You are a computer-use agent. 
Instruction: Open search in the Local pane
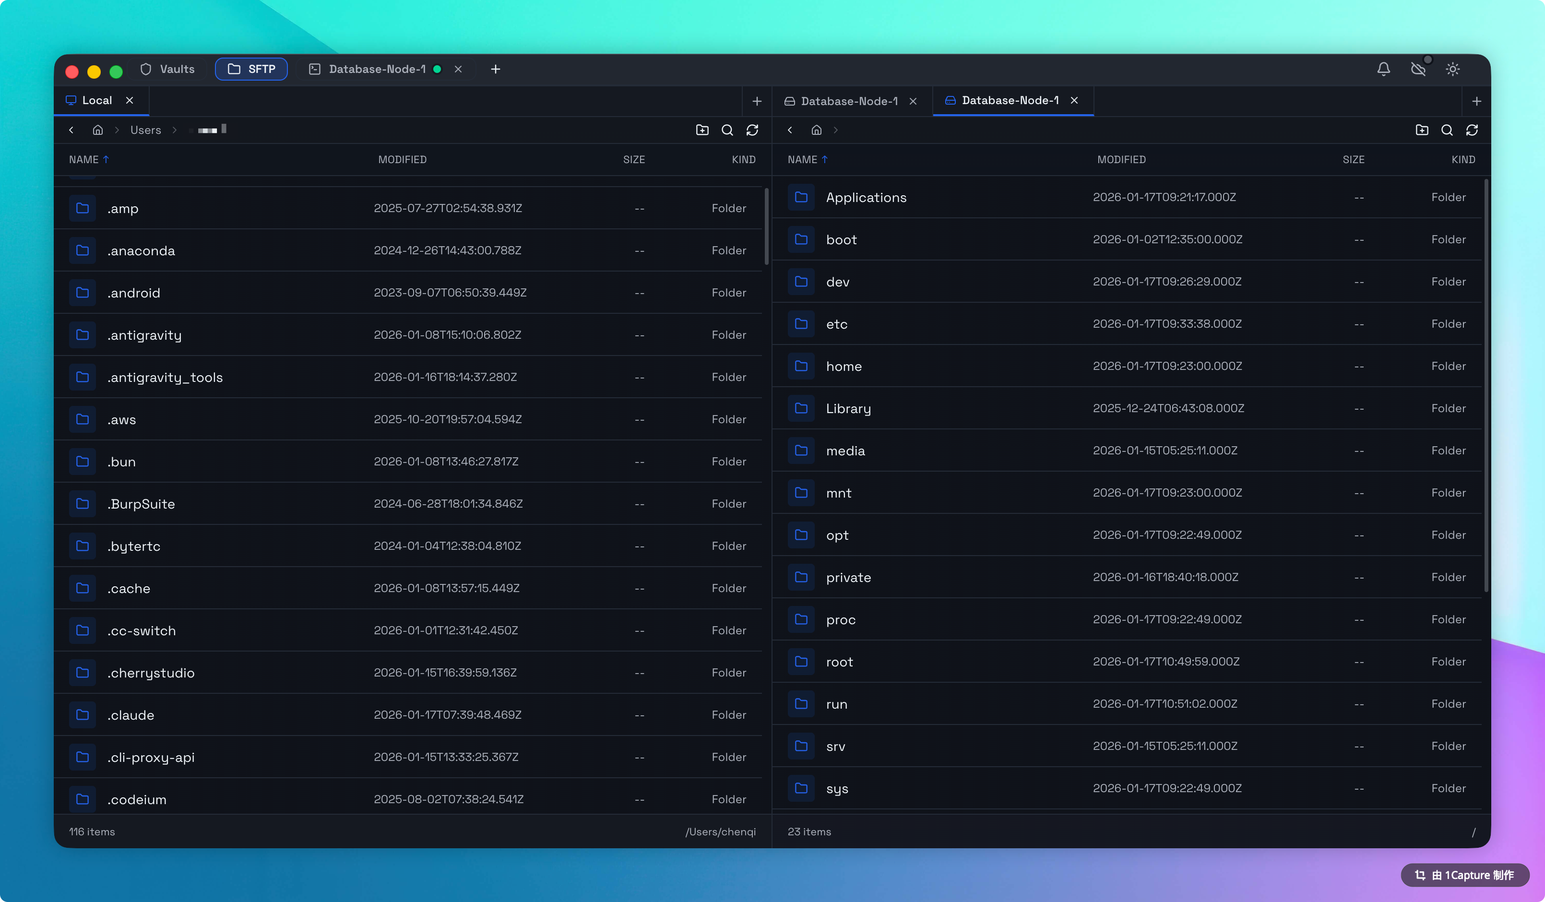point(728,130)
